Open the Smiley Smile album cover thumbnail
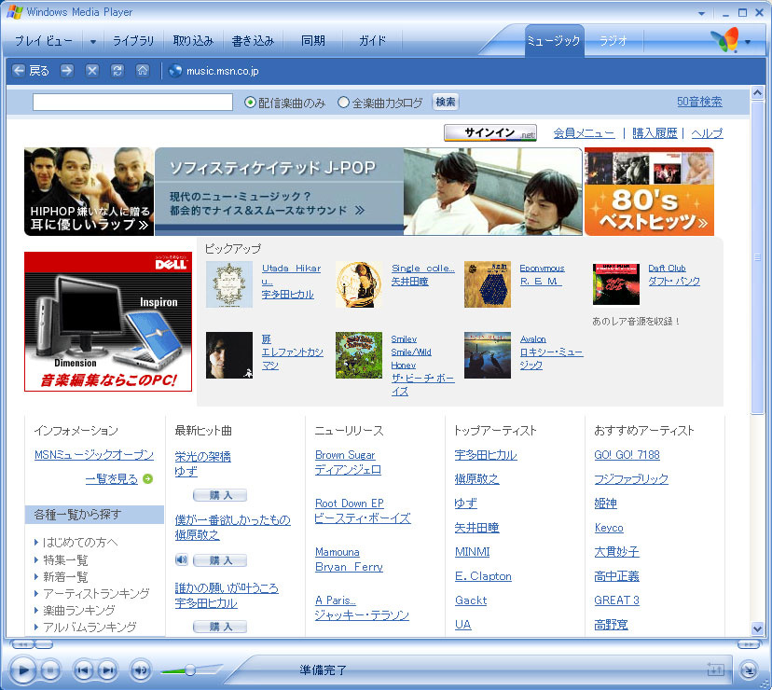The height and width of the screenshot is (690, 772). coord(359,355)
